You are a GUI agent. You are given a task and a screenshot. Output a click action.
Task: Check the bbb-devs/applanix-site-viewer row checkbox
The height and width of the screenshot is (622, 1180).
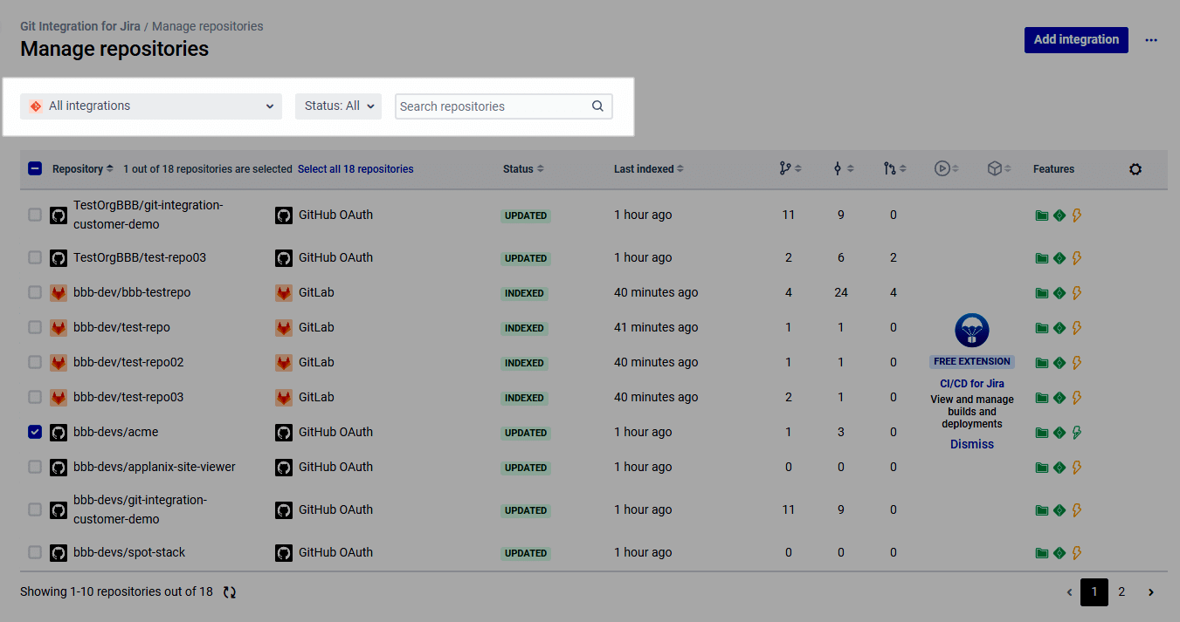[x=35, y=467]
